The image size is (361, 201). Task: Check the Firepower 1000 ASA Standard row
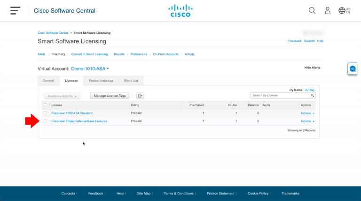45,113
